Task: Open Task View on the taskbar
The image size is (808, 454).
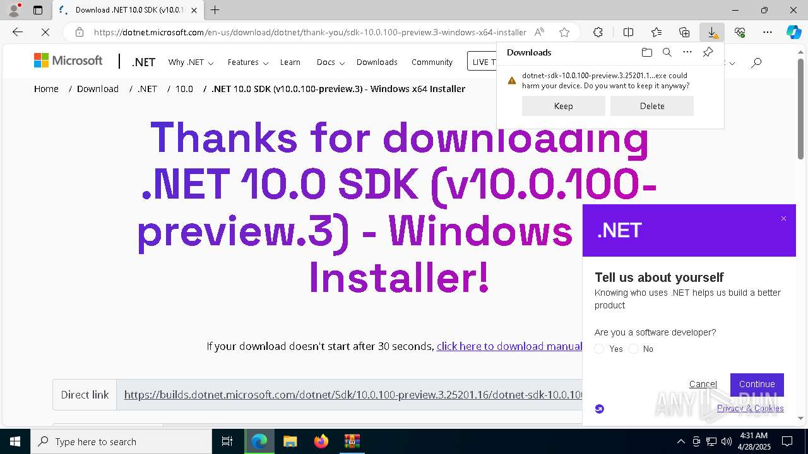Action: pos(227,441)
